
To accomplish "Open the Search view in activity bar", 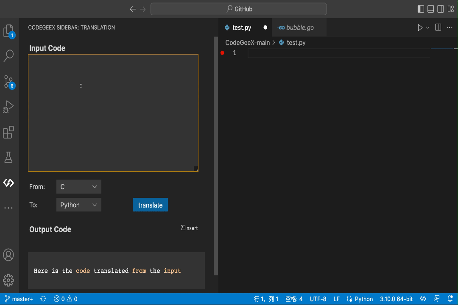I will click(8, 55).
